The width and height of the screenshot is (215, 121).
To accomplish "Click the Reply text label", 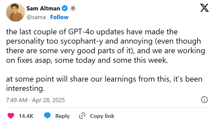I will [62, 116].
